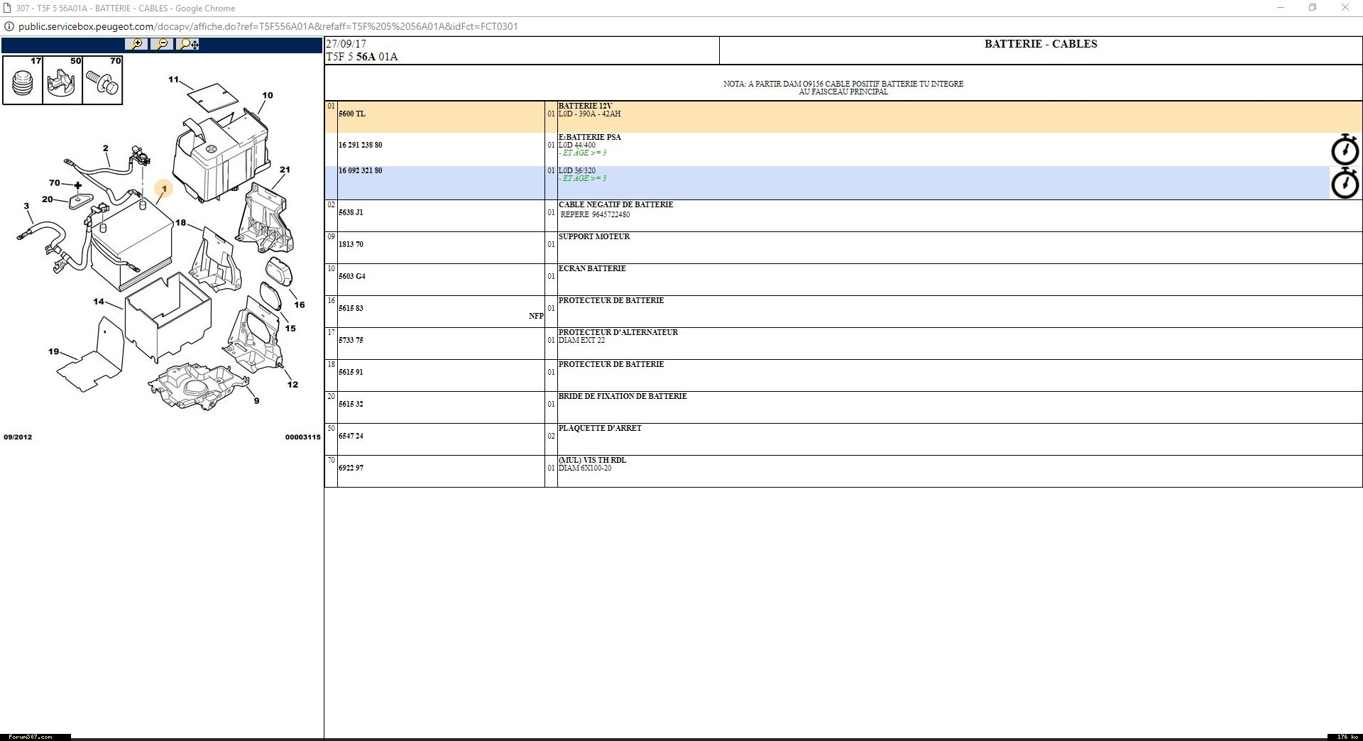Image resolution: width=1363 pixels, height=741 pixels.
Task: Select part reference 16 092 321 80
Action: (361, 170)
